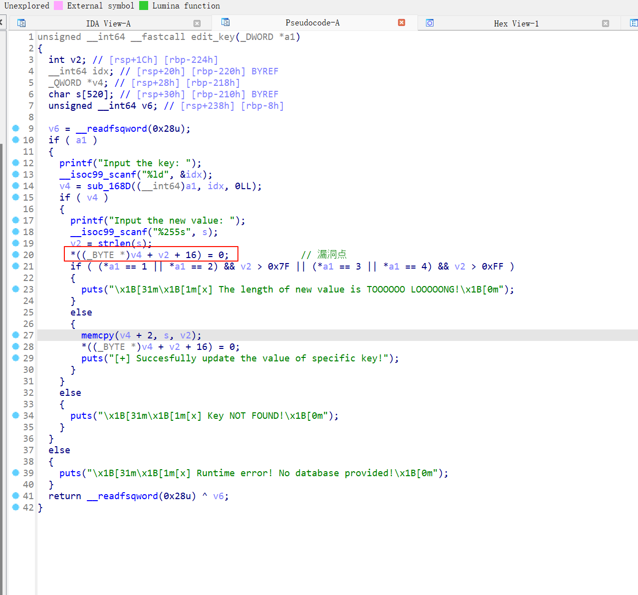Toggle breakpoint dot on line 18
Screen dimensions: 638x595
15,232
